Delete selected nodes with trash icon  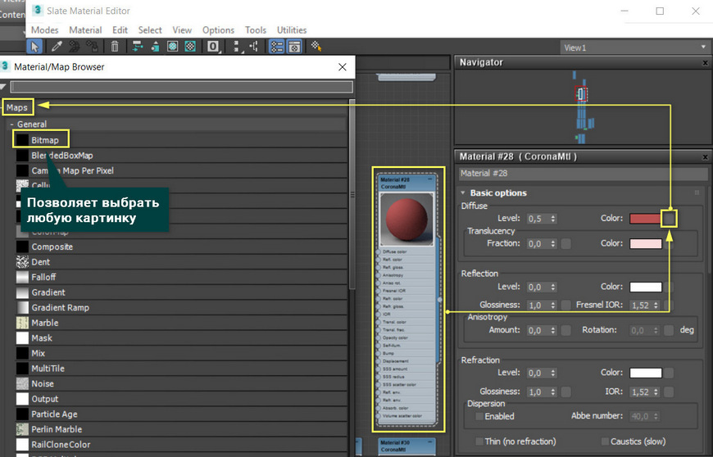point(115,47)
